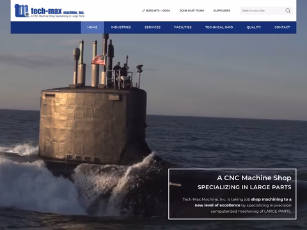
Task: Click the 'Tech-Max Machine, Inc. is taking job' paragraph
Action: (x=237, y=205)
